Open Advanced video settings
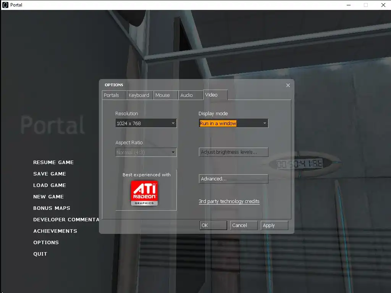 click(234, 179)
